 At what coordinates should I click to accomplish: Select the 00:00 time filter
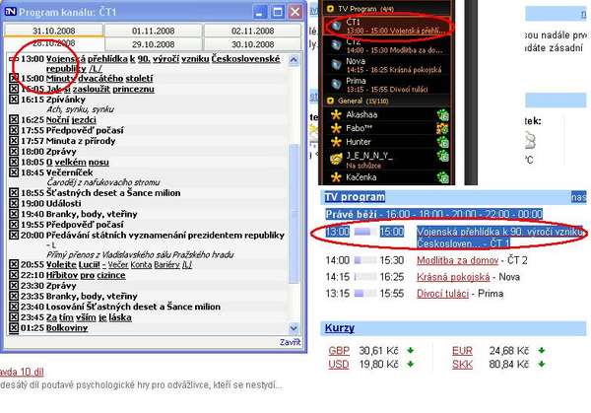(530, 214)
